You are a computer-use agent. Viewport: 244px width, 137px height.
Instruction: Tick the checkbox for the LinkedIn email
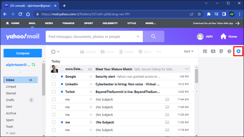click(x=54, y=84)
